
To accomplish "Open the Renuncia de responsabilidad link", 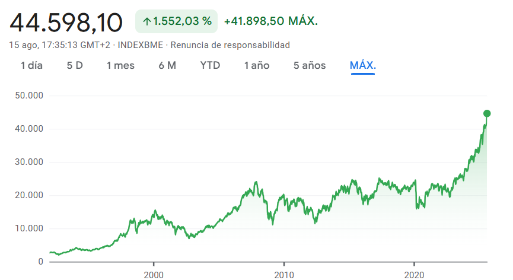I will pos(230,45).
